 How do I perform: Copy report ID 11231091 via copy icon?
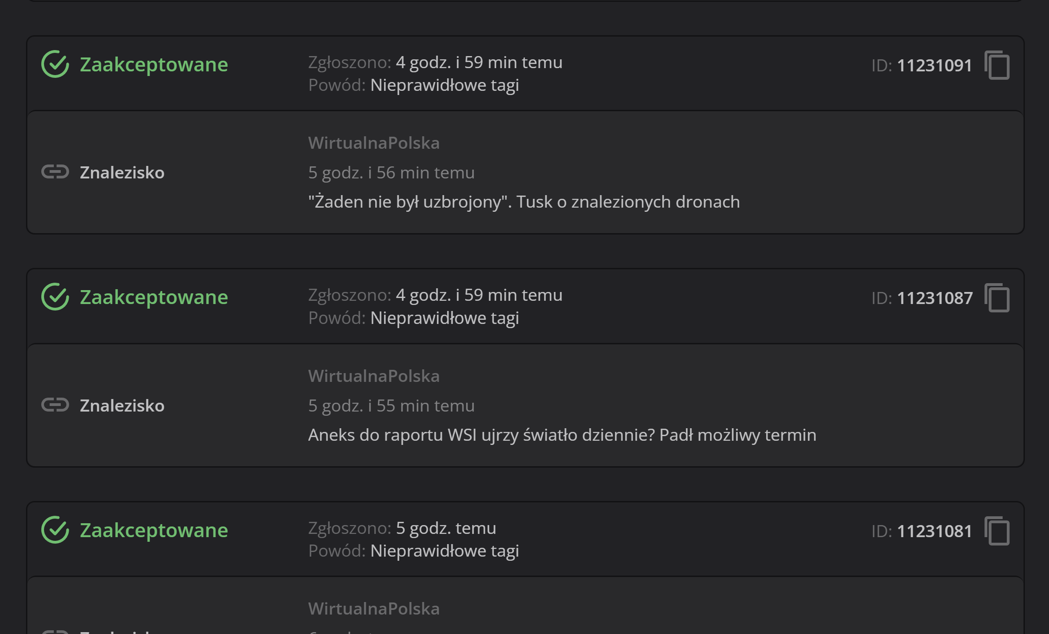(997, 65)
